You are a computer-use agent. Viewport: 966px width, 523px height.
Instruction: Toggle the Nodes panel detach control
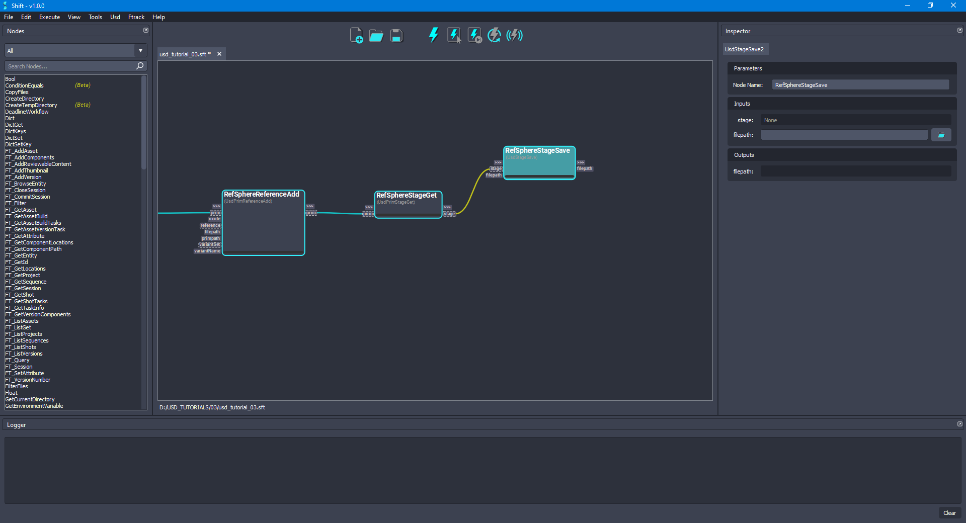click(x=145, y=30)
